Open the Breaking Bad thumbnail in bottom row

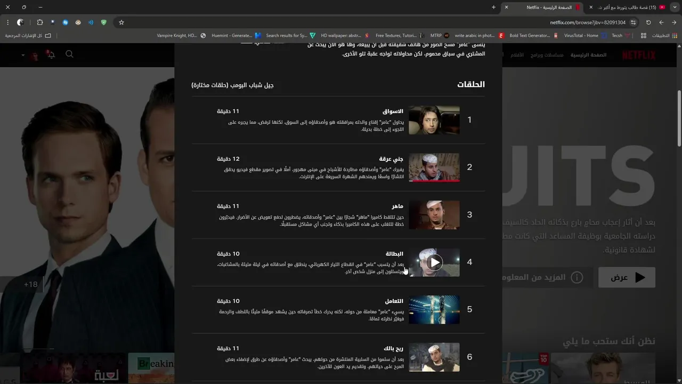[x=152, y=368]
